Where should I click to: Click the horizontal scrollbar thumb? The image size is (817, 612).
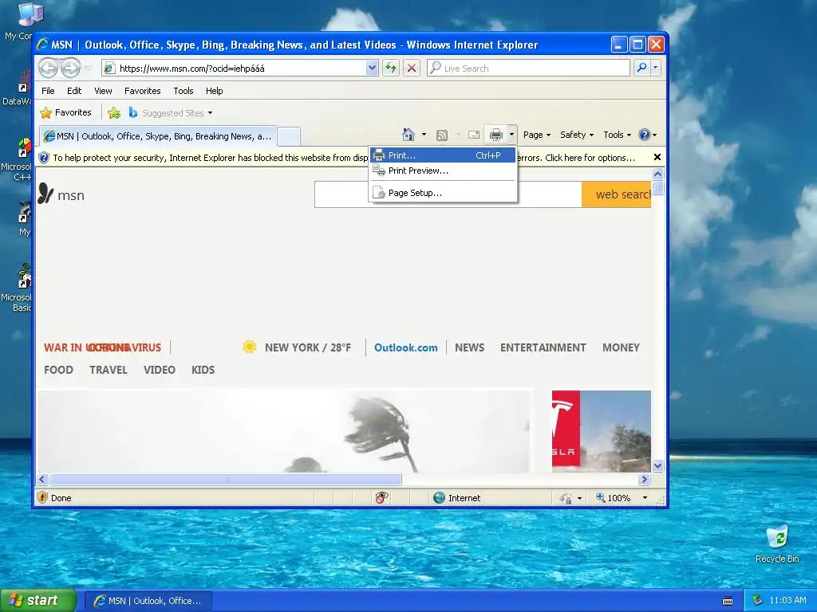pos(226,479)
